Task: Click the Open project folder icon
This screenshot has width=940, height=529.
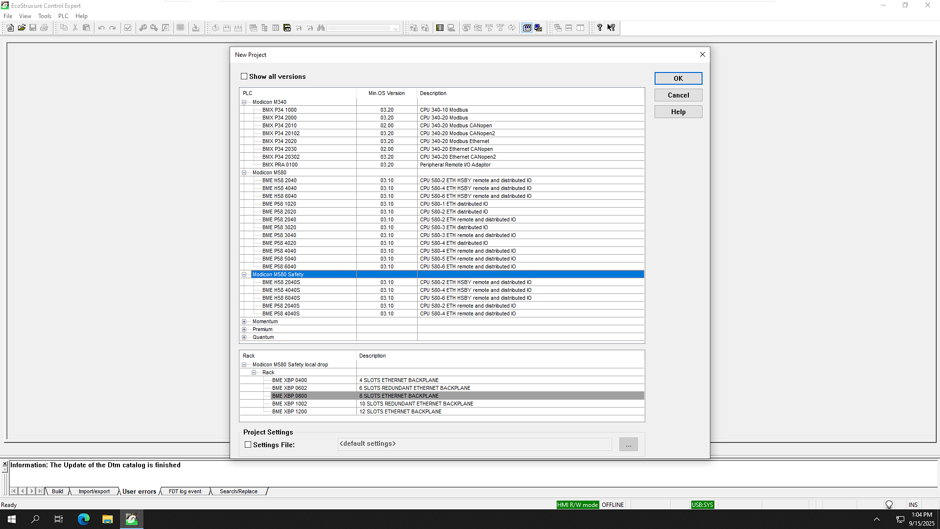Action: click(x=22, y=28)
